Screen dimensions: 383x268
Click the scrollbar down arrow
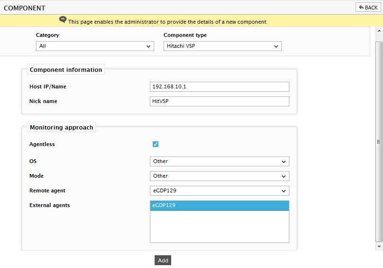(x=379, y=247)
